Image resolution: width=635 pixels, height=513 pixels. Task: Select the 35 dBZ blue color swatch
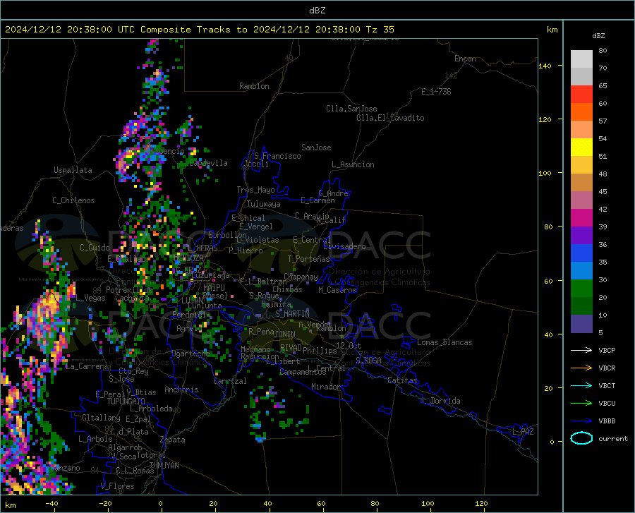coord(581,271)
